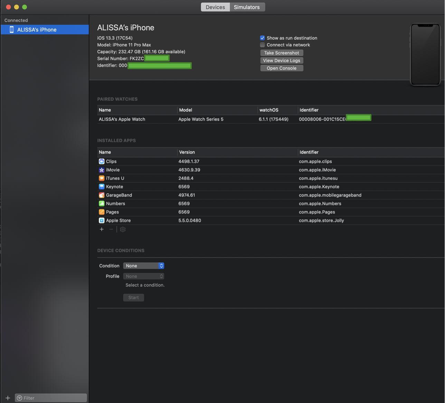This screenshot has width=445, height=403.
Task: Open the Condition dropdown
Action: coord(144,266)
